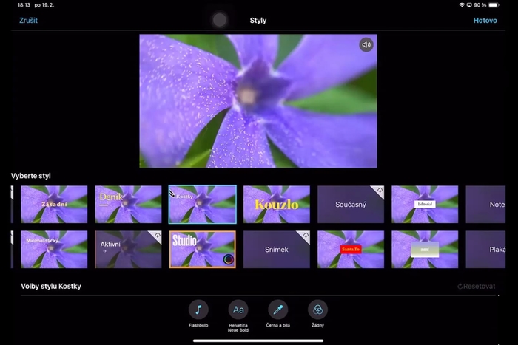Select the Současný style thumbnail
518x345 pixels.
pyautogui.click(x=351, y=204)
